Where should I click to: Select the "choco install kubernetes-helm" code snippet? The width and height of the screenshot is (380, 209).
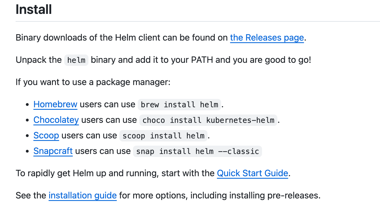tap(208, 120)
